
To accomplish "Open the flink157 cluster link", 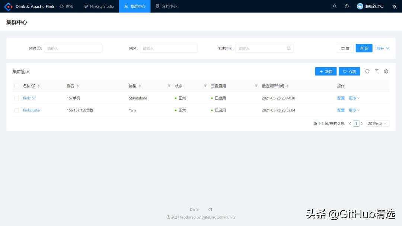I will 29,98.
